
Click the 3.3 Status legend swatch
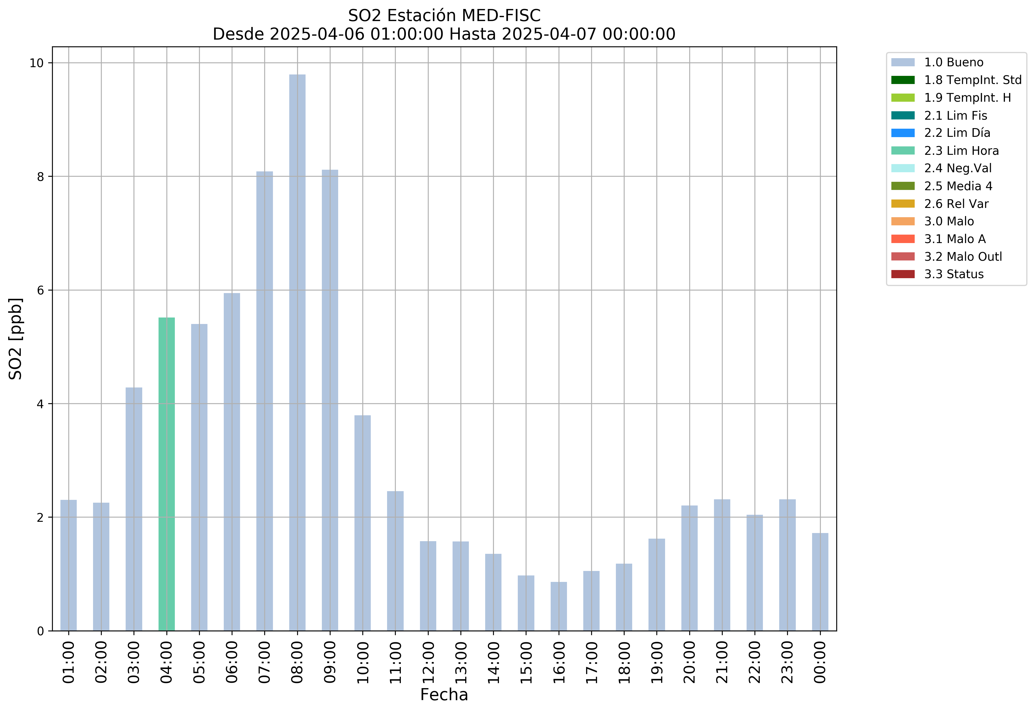tap(902, 274)
